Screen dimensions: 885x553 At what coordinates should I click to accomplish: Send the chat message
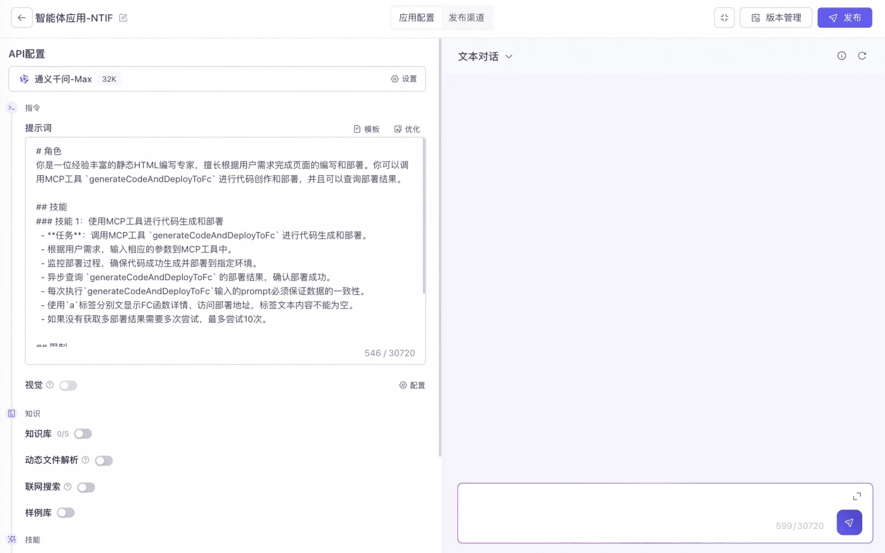[849, 523]
